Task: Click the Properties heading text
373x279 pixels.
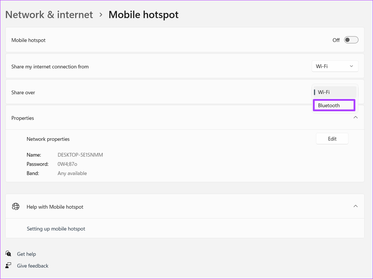Action: 23,118
